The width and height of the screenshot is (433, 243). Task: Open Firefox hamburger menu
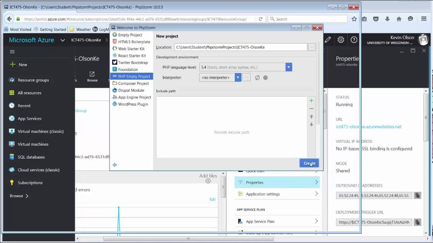click(x=424, y=19)
